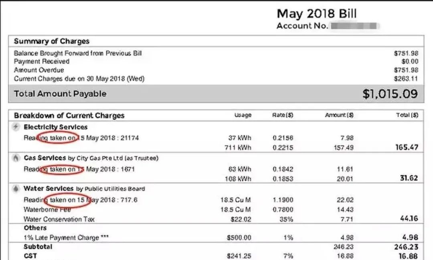Click the Balance Brought Forward row label
433x260 pixels.
click(x=78, y=53)
